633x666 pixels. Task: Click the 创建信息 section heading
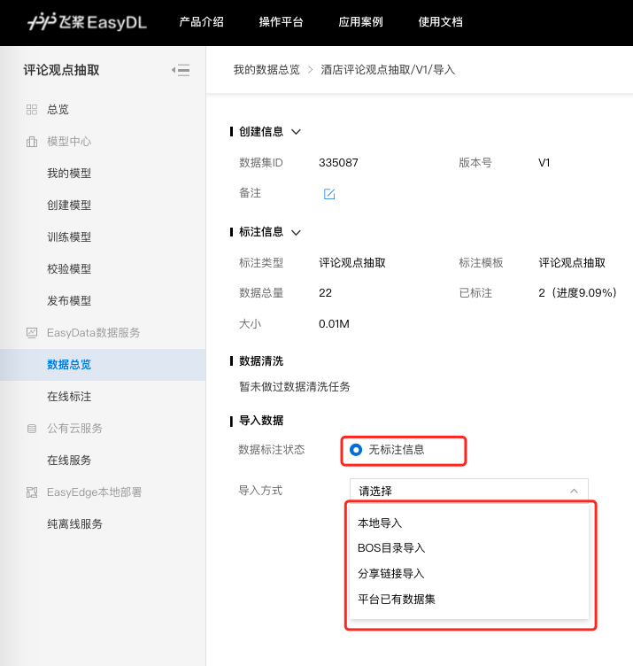(261, 132)
